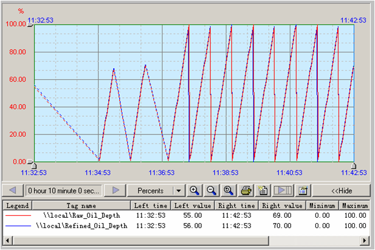
Task: Click the legend table horizontal scrollbar thumb
Action: point(141,240)
